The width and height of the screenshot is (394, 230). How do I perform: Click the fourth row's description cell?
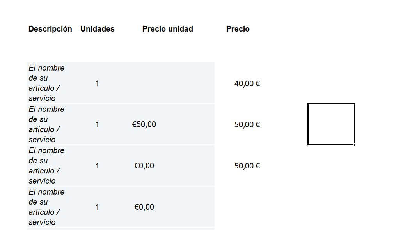pos(46,207)
